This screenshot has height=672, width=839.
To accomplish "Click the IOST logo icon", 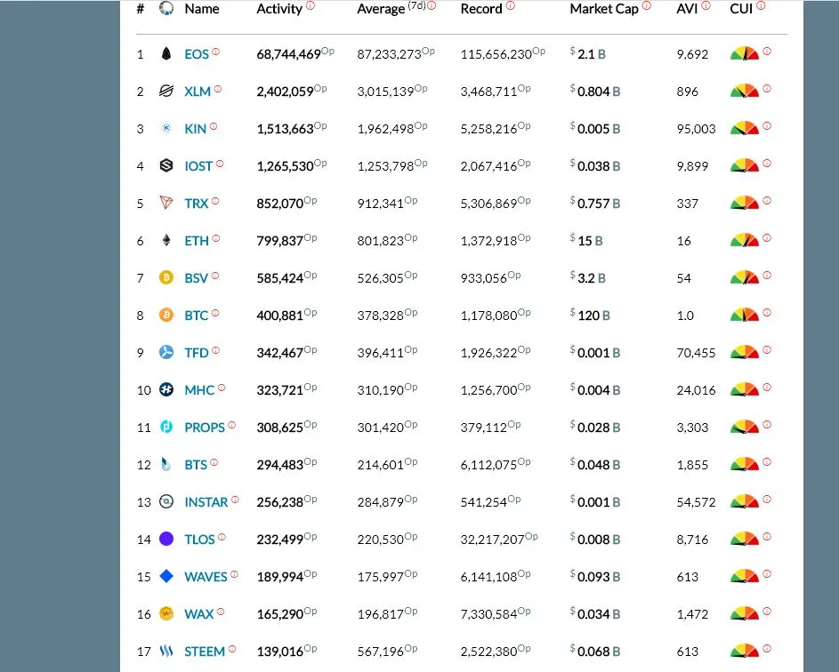I will pyautogui.click(x=166, y=165).
